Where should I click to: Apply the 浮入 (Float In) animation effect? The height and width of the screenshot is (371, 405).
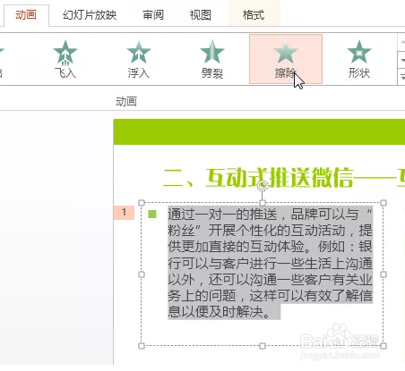click(x=139, y=59)
